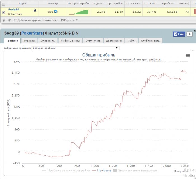Open the Выбранные графики dropdown
Viewport: 196px width, 179px height.
click(x=76, y=48)
